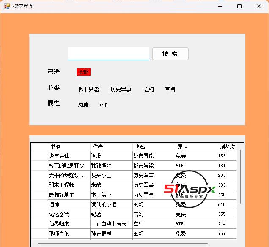Maximize the 搜索界面 window
The height and width of the screenshot is (247, 269).
pyautogui.click(x=239, y=6)
